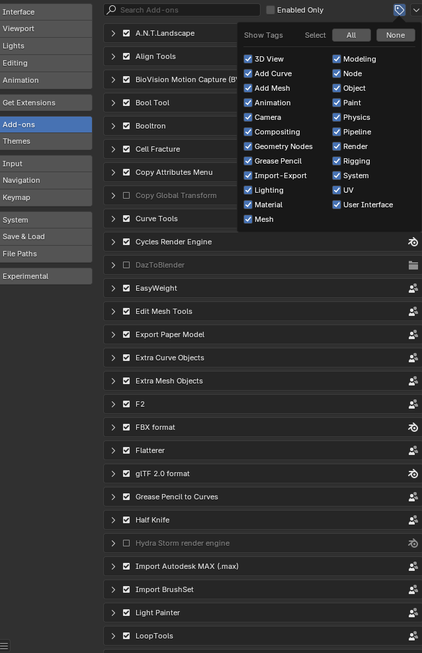Uncheck the Geometry Nodes tag

248,146
